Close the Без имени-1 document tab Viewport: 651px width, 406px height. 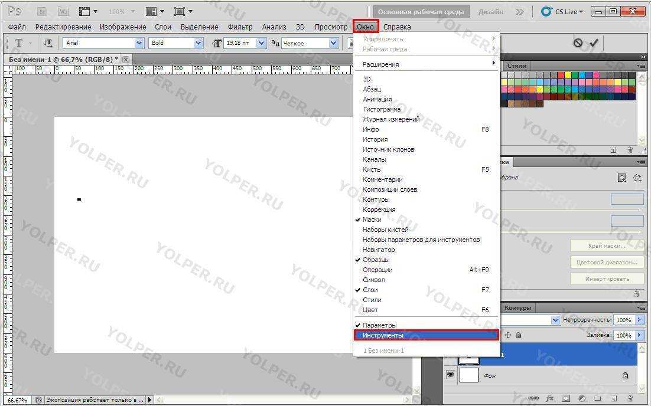point(126,59)
